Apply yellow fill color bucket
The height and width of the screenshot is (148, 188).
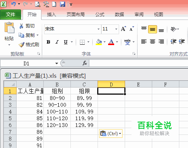[99, 42]
